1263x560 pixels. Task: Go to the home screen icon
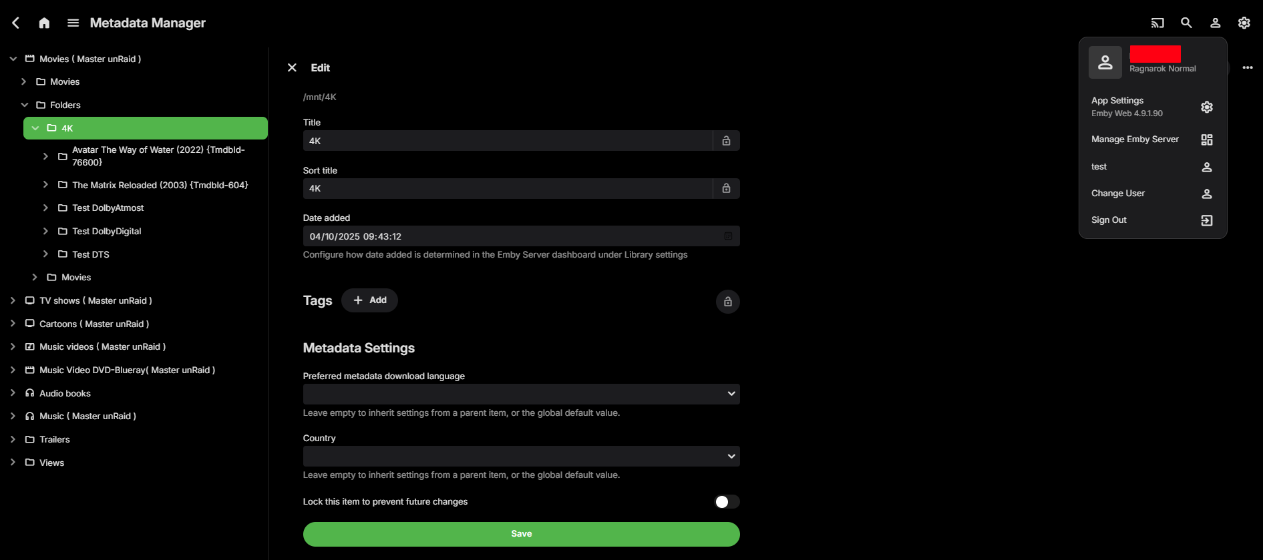44,23
